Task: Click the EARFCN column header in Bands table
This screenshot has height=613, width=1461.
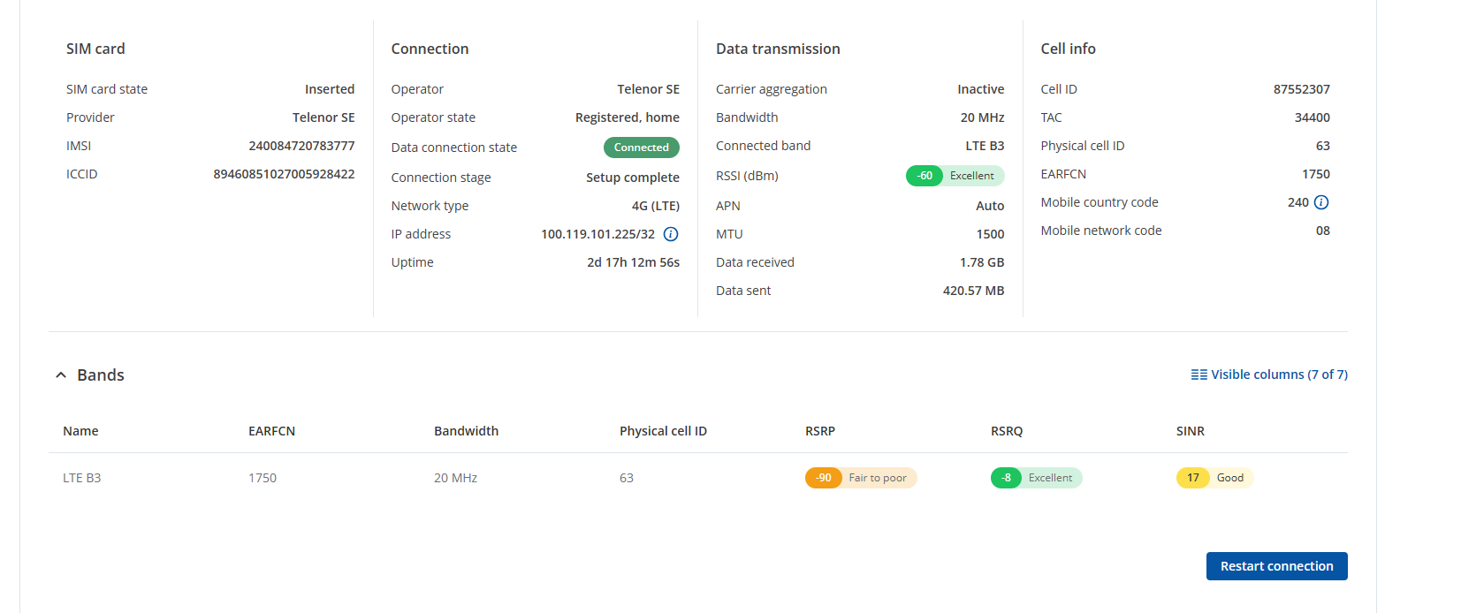Action: (271, 431)
